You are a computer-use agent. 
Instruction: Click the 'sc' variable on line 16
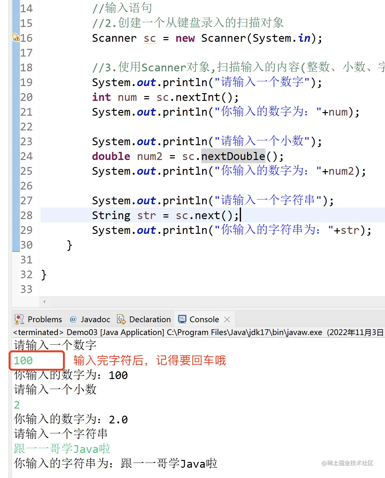[150, 38]
